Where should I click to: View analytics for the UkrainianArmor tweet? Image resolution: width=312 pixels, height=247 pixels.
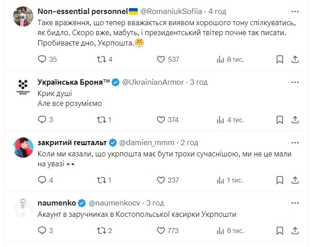[221, 119]
